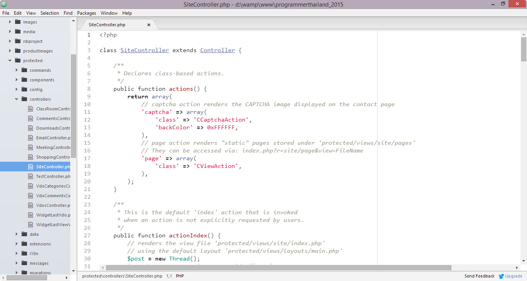Click file icon beside VdosController
Screen dimensions: 527x281
(31, 205)
